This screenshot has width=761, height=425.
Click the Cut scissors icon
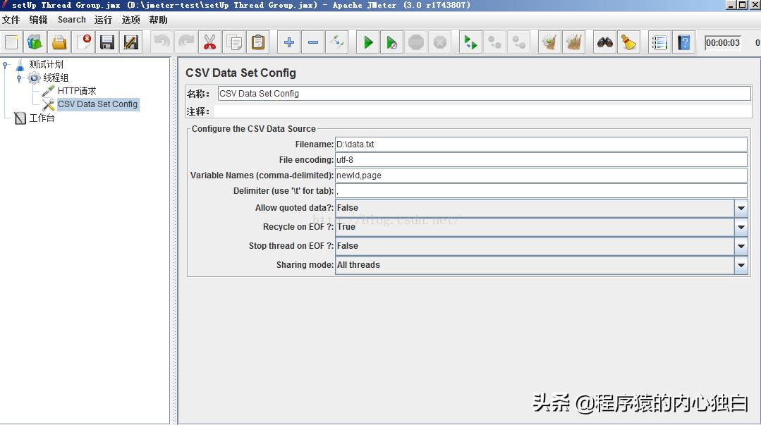tap(209, 42)
